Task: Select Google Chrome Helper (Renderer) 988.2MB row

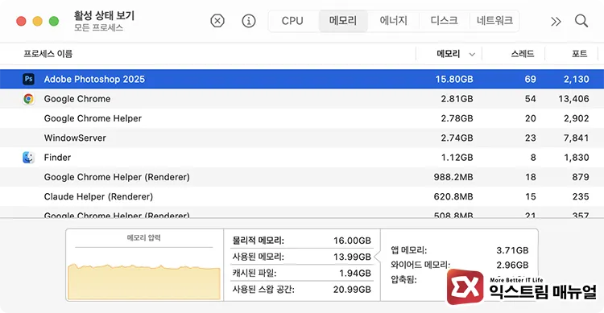Action: [302, 177]
